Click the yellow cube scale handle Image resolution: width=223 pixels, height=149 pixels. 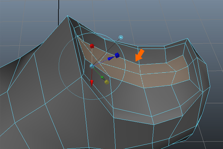(x=107, y=82)
